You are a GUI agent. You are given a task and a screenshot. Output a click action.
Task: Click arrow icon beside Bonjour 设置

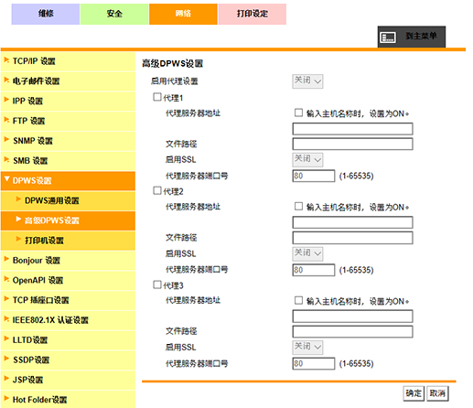[x=6, y=259]
